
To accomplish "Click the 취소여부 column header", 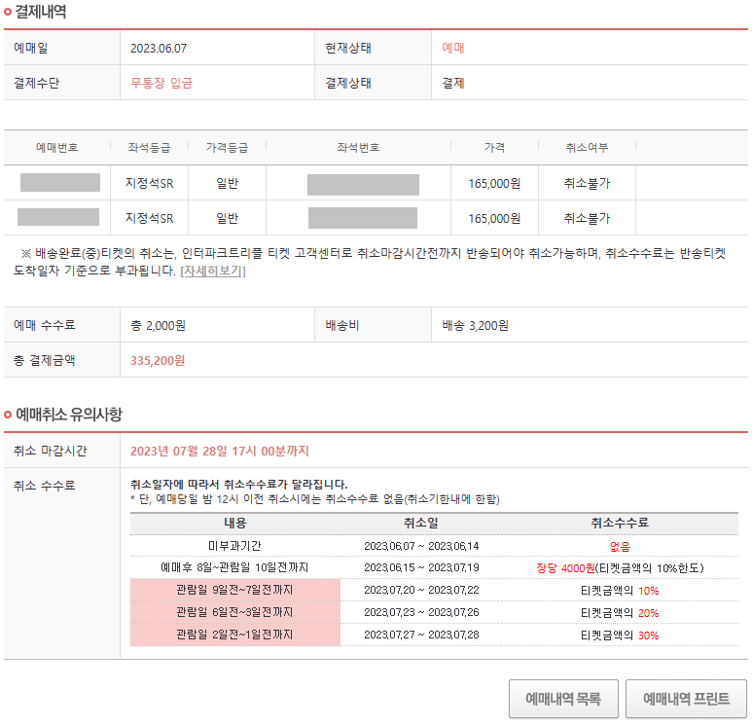I will coord(587,148).
